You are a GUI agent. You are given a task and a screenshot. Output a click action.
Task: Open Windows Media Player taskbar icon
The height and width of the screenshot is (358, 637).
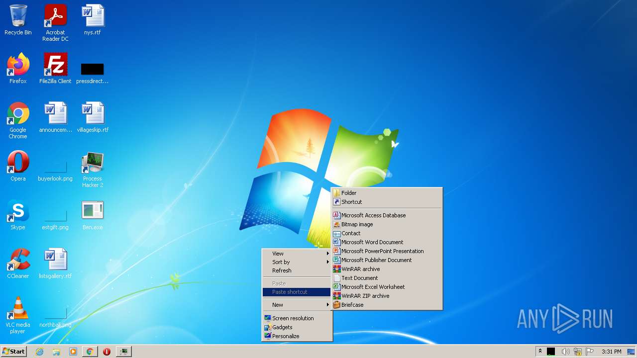click(x=73, y=352)
